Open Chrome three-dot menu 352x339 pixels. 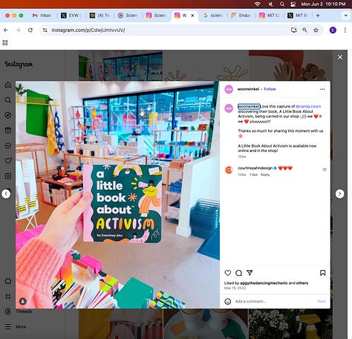coord(345,30)
